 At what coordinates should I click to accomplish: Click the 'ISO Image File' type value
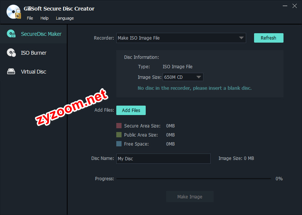(x=177, y=67)
